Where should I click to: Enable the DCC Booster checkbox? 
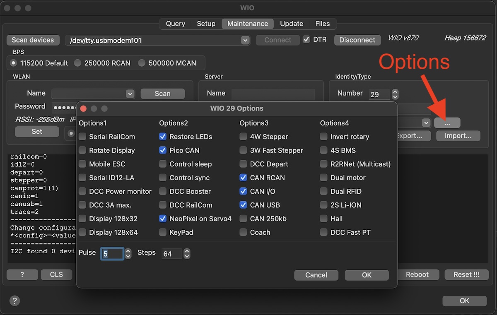[163, 191]
